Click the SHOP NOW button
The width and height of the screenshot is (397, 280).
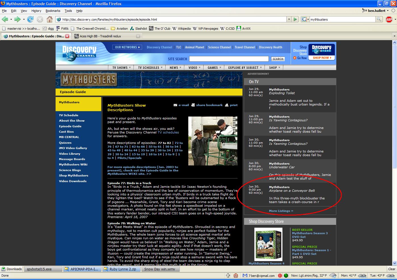click(x=322, y=58)
